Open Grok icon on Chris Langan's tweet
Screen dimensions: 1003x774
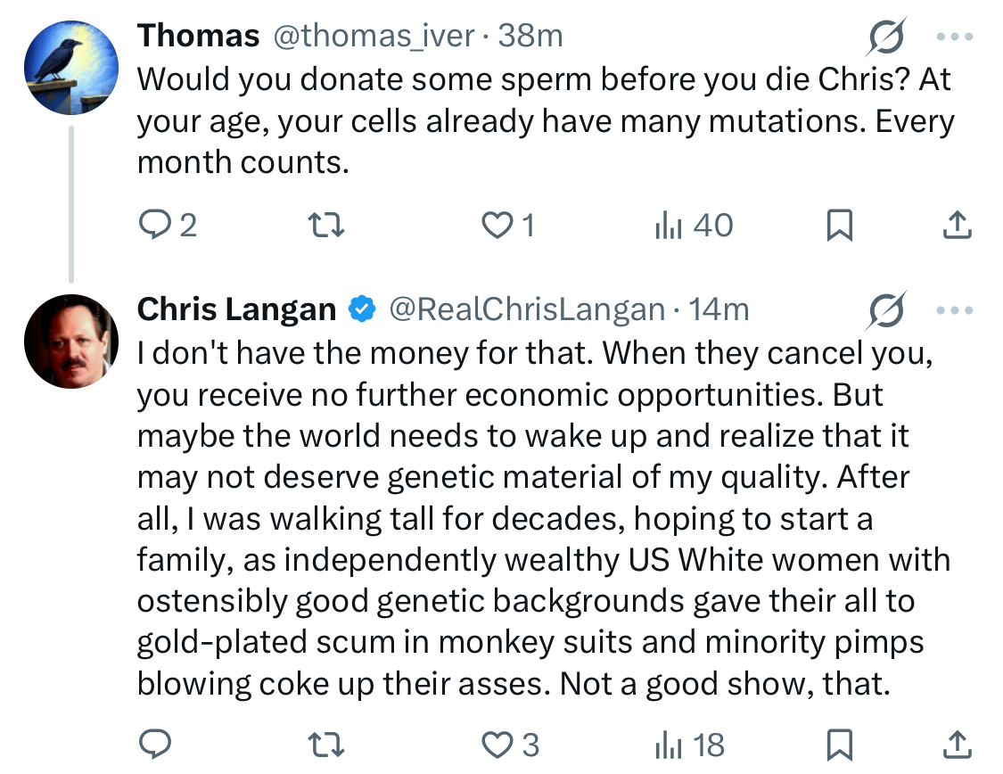tap(886, 310)
